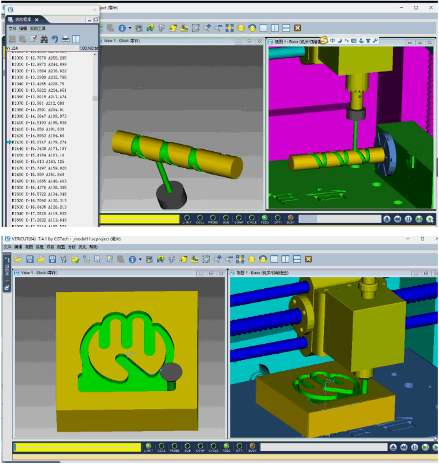439x464 pixels.
Task: Click the print icon in NC program panel
Action: pos(65,39)
